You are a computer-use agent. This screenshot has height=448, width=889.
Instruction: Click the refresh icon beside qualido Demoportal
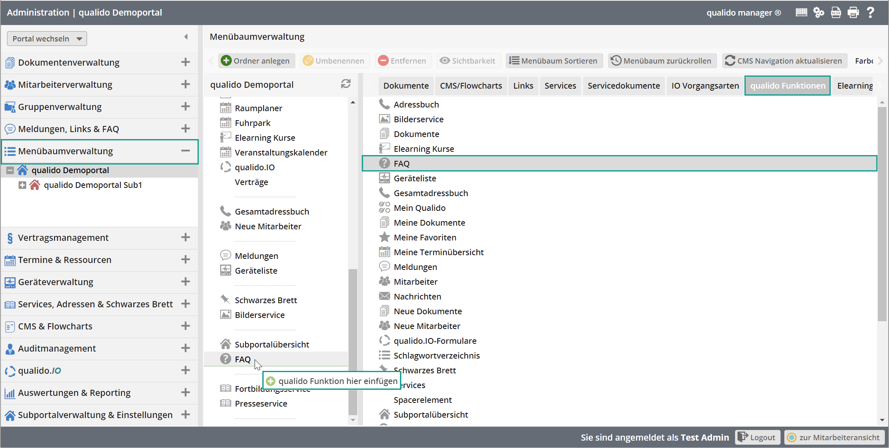[x=346, y=84]
